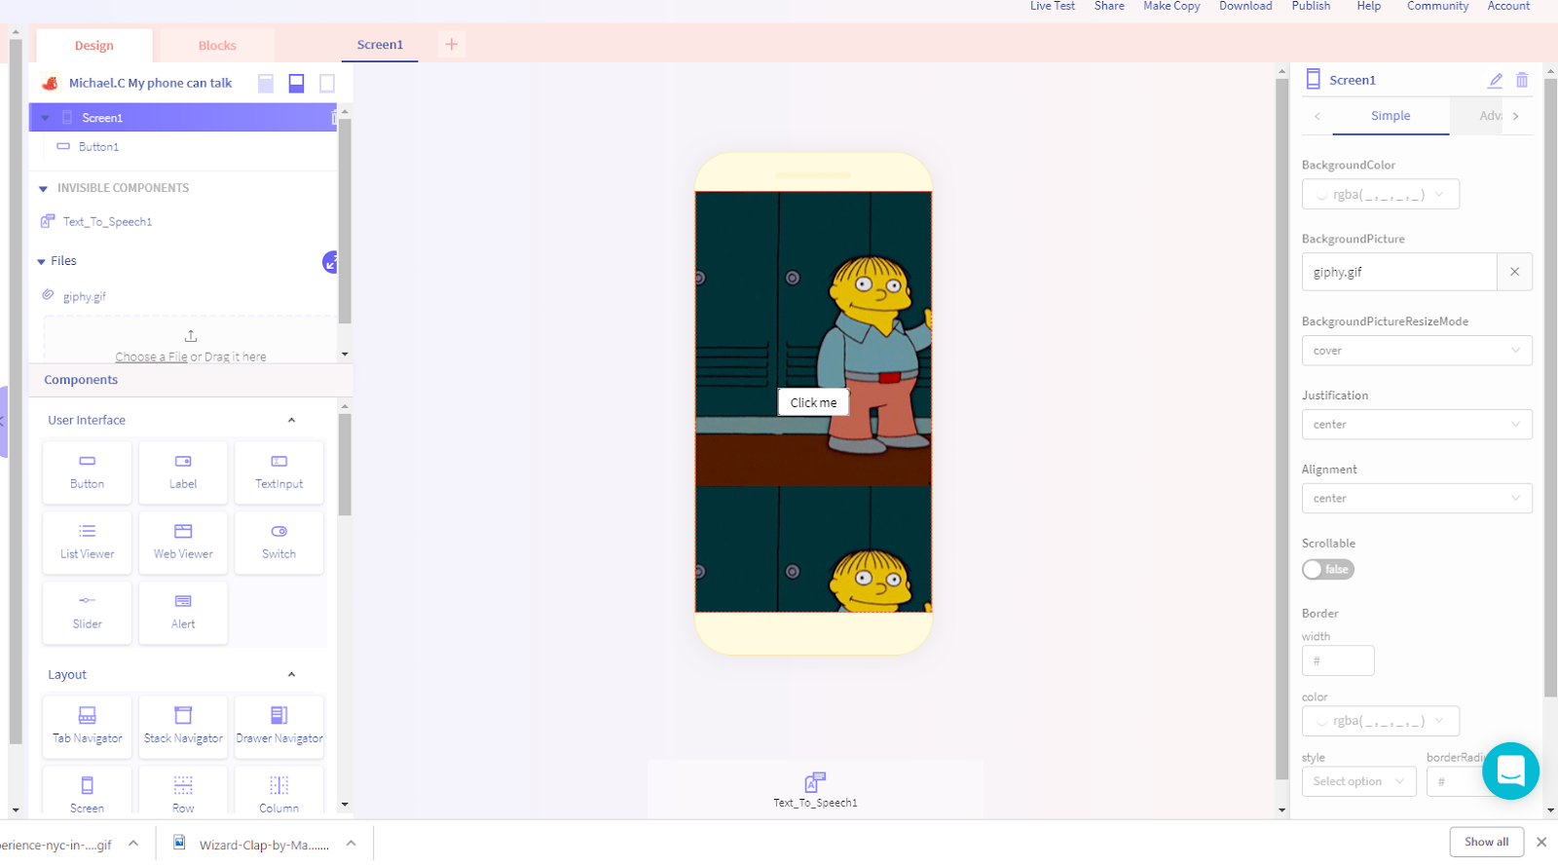Collapse the Layout components section
This screenshot has height=866, width=1558.
(x=291, y=674)
